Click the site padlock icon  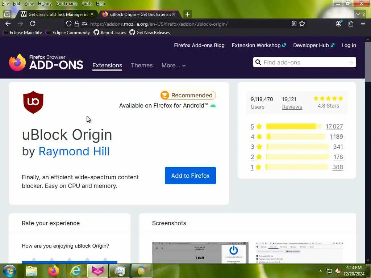coord(77,24)
